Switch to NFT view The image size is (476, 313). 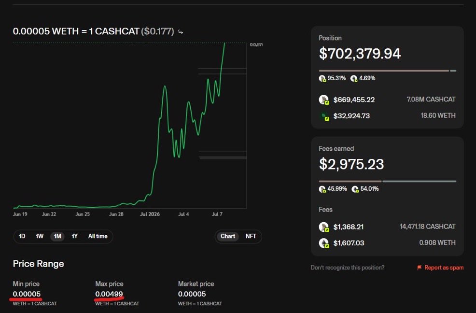(x=251, y=236)
